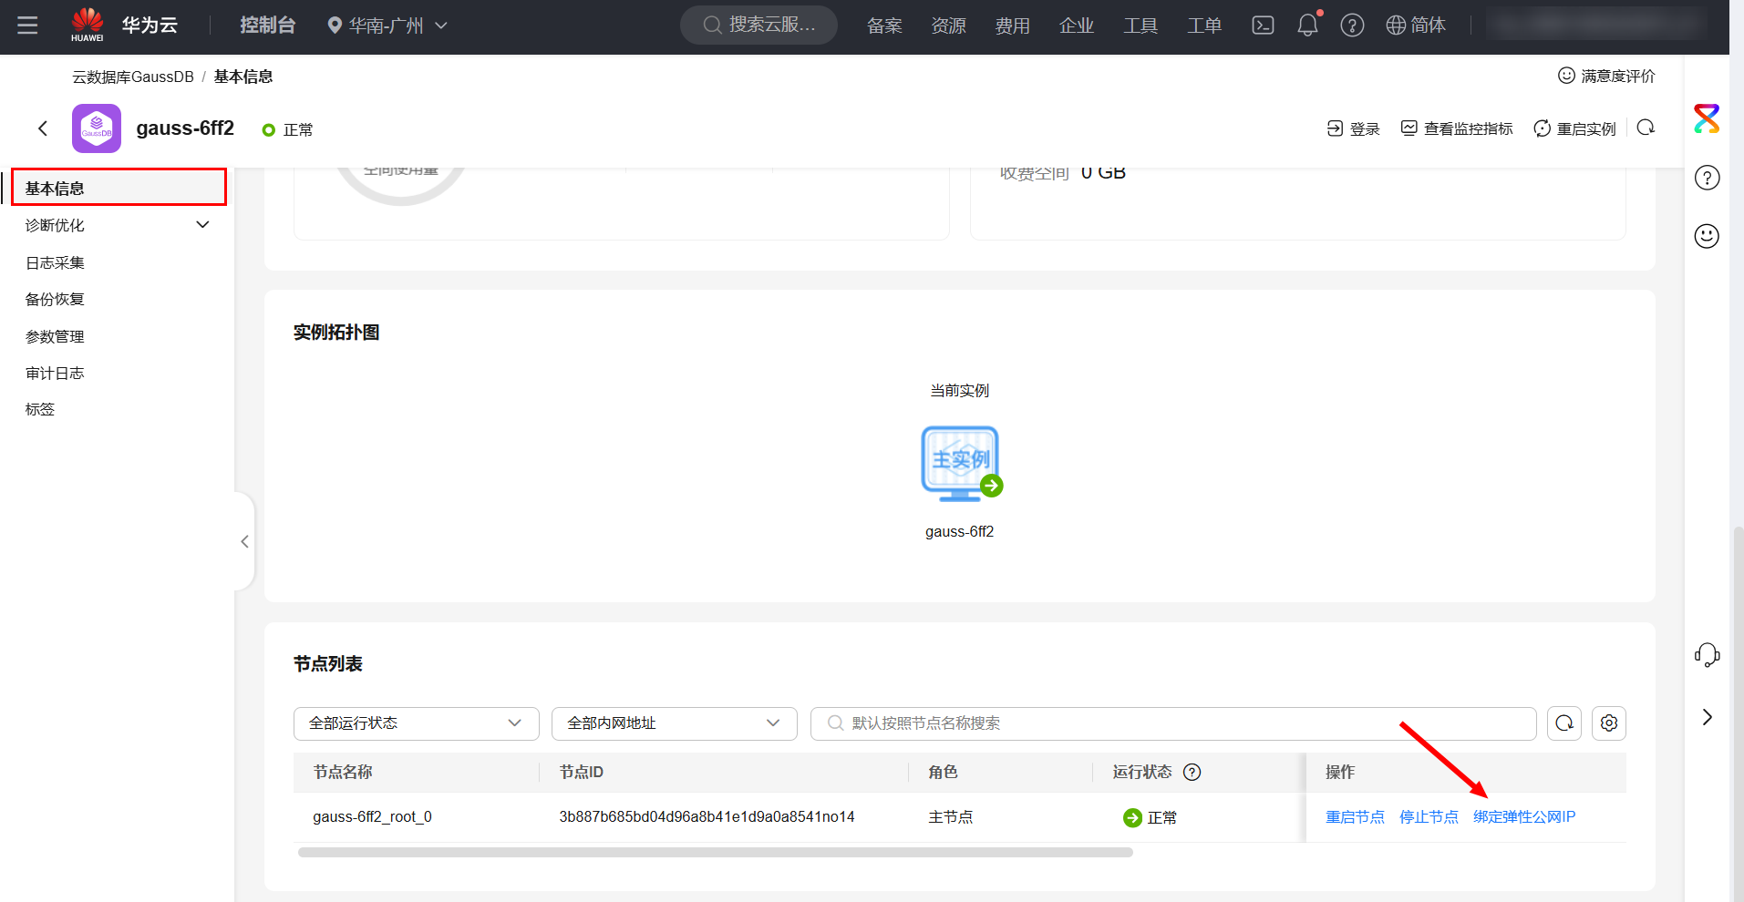Image resolution: width=1744 pixels, height=902 pixels.
Task: Open the 华南-广州 region dropdown
Action: tap(387, 26)
